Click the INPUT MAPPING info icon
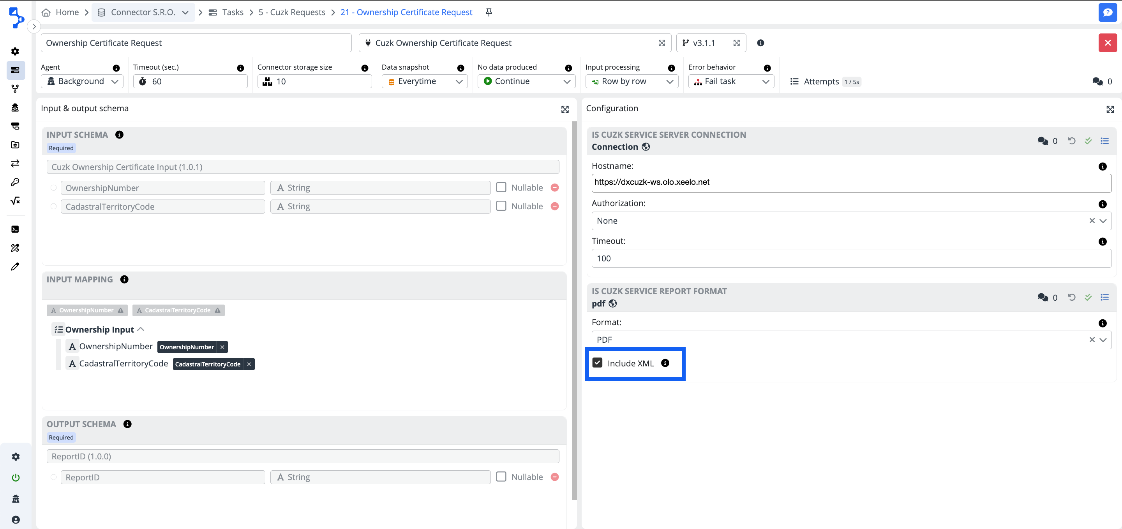 [x=124, y=279]
